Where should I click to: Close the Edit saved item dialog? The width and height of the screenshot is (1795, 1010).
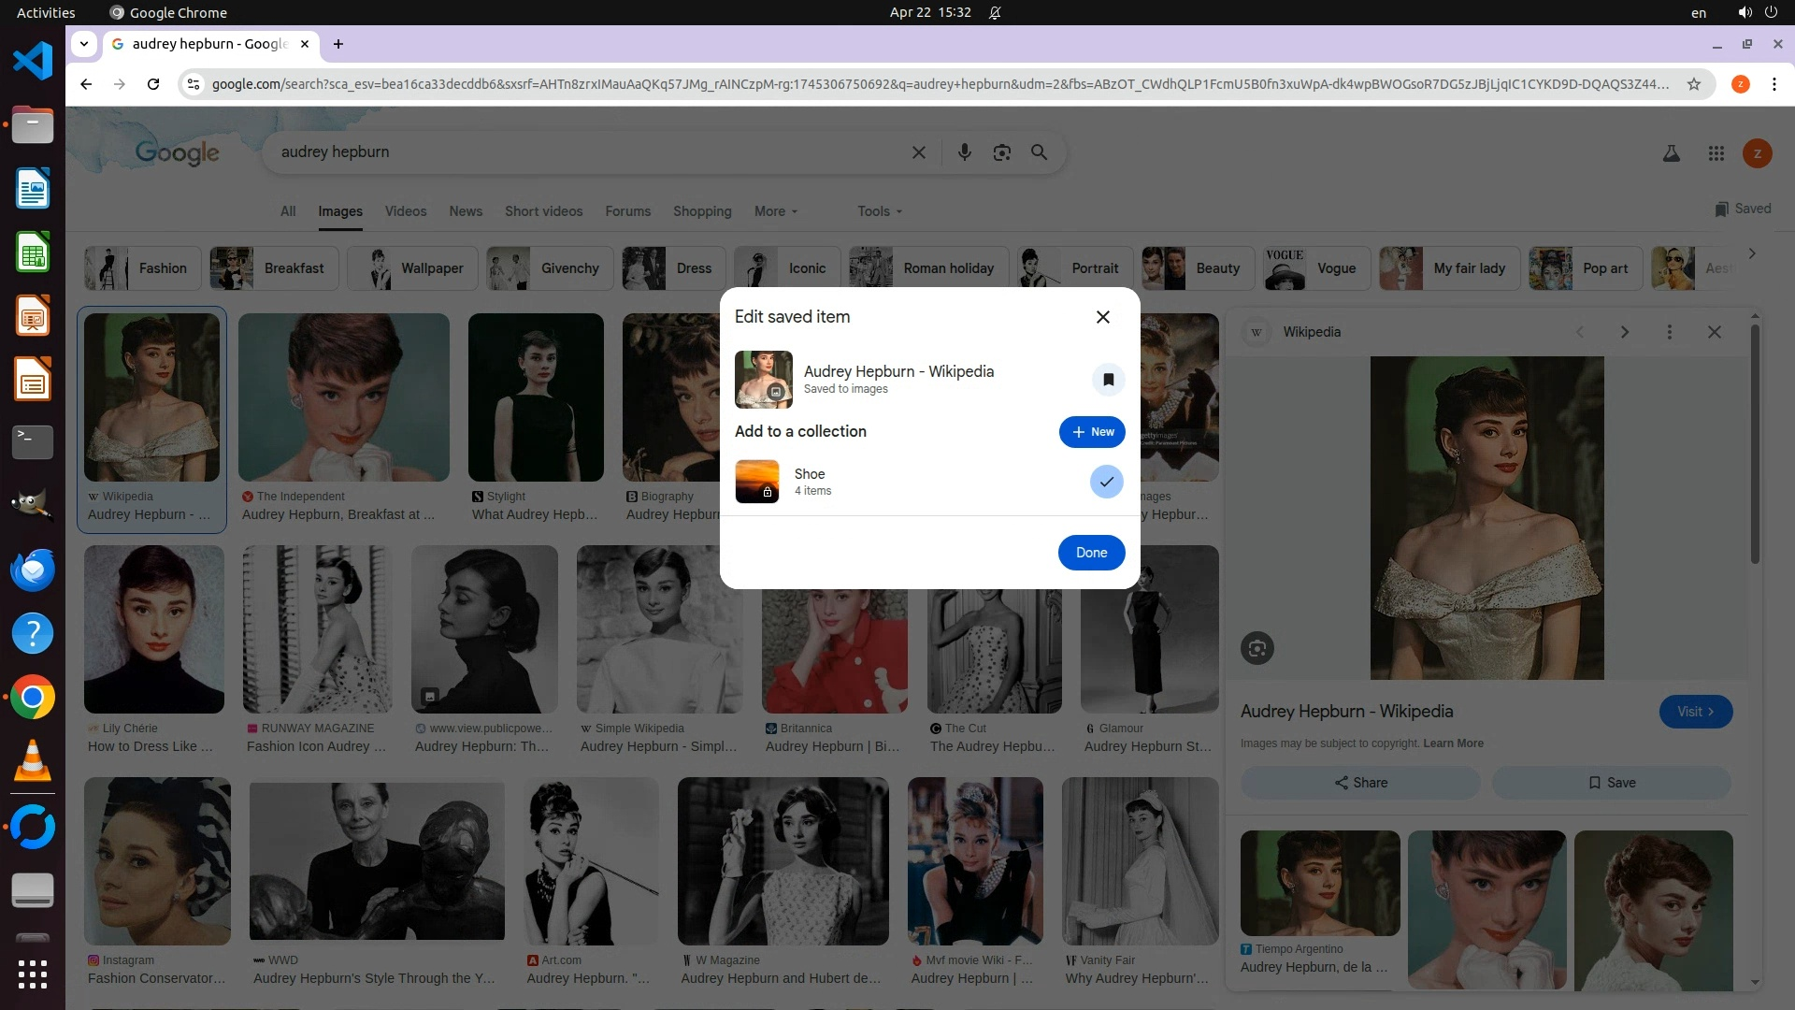tap(1102, 317)
